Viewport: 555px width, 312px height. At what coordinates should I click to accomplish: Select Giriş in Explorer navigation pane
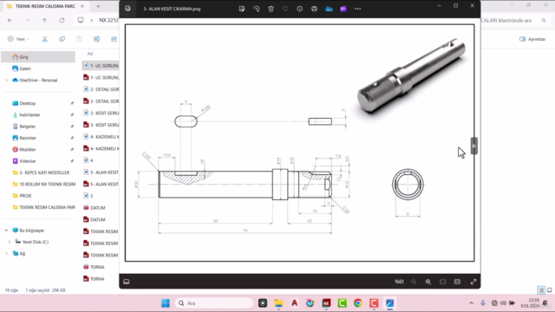(38, 56)
